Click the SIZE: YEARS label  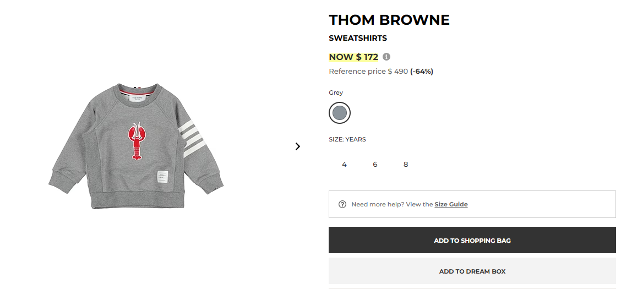coord(347,139)
